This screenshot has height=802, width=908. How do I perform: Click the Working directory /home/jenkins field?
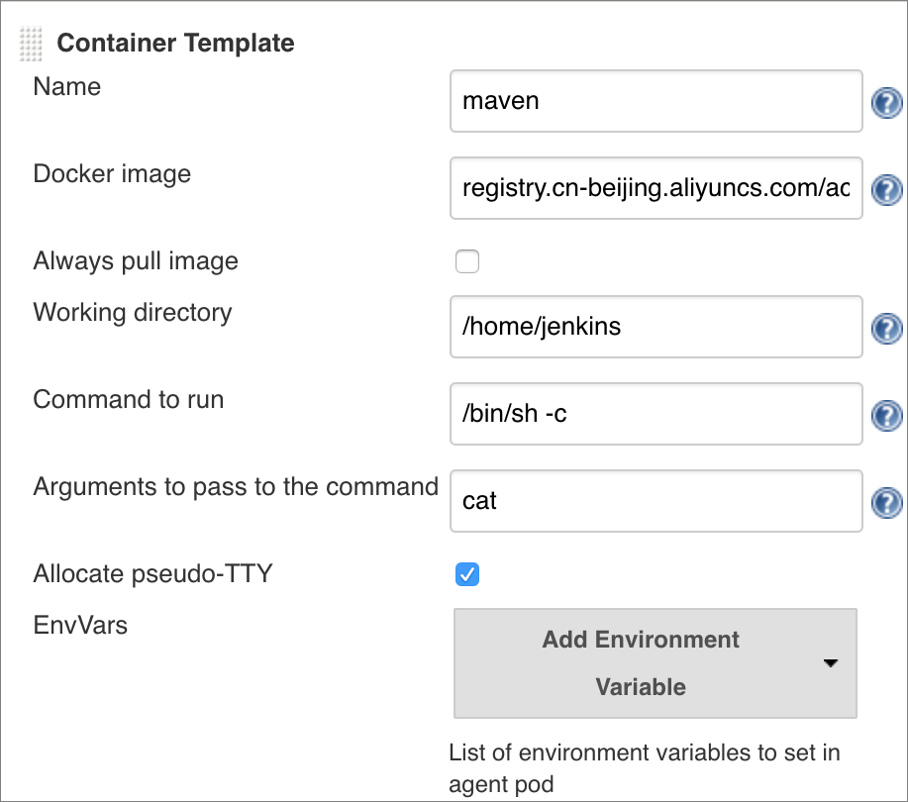(x=656, y=327)
